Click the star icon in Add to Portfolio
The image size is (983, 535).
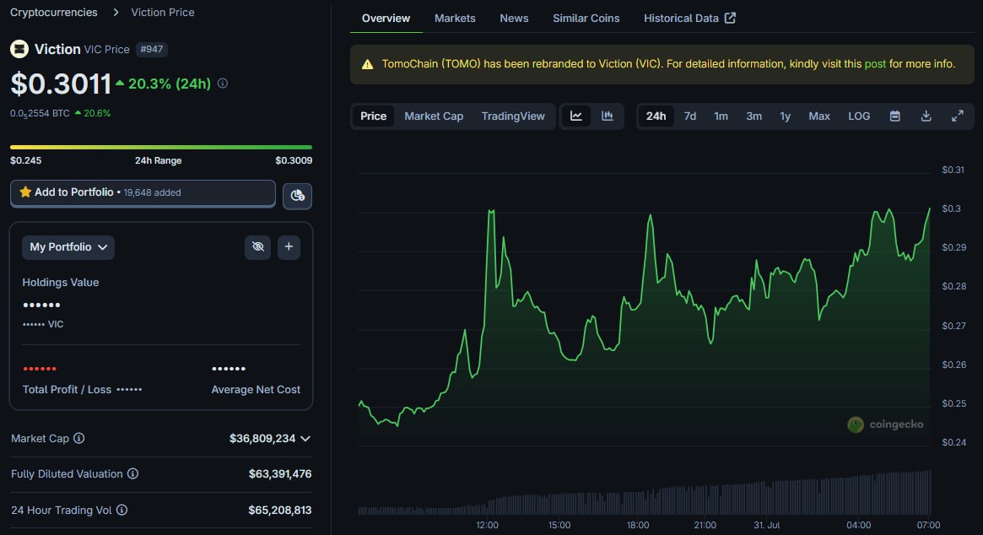(x=25, y=192)
